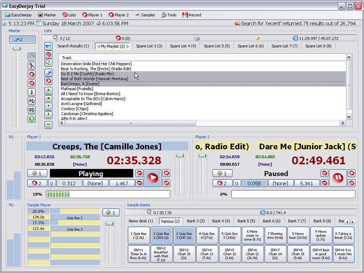Click the red icon right of Player 2's 5.341 field
The image size is (364, 273).
[324, 183]
